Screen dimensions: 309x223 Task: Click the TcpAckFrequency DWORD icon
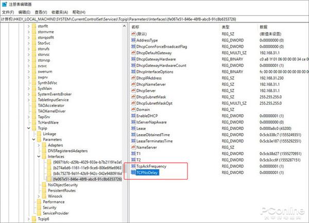point(133,166)
